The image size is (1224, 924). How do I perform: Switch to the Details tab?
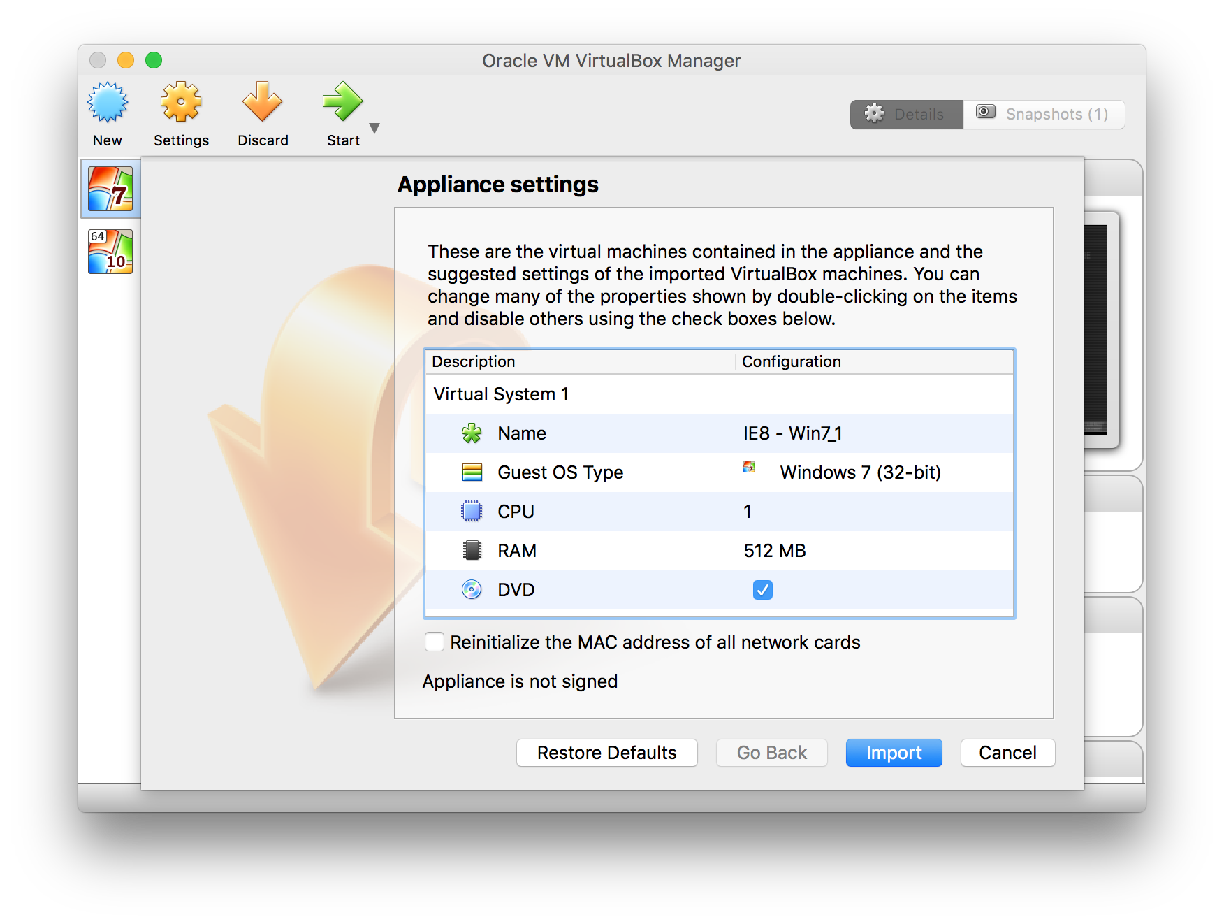click(x=907, y=114)
